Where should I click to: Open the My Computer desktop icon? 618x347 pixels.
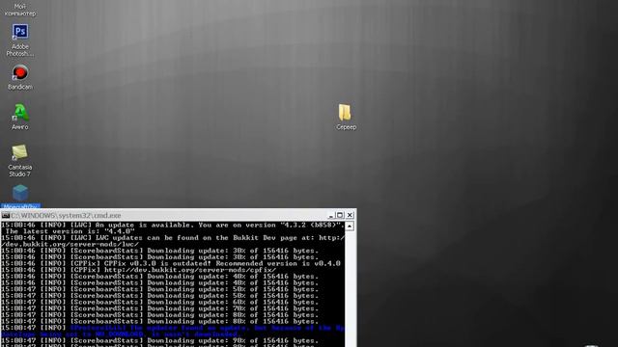click(20, 9)
